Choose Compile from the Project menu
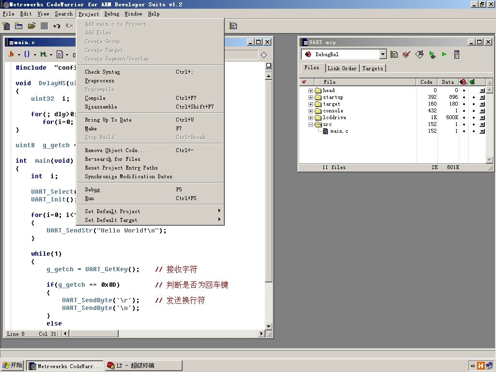This screenshot has height=372, width=496. click(150, 98)
